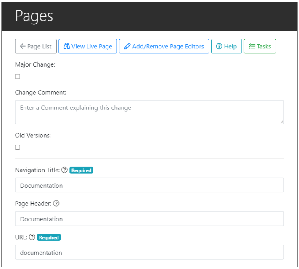
Task: Click the Change Comment label
Action: coord(41,93)
